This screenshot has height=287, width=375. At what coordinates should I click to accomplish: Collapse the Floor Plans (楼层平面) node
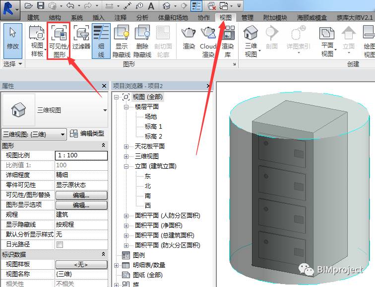[126, 107]
